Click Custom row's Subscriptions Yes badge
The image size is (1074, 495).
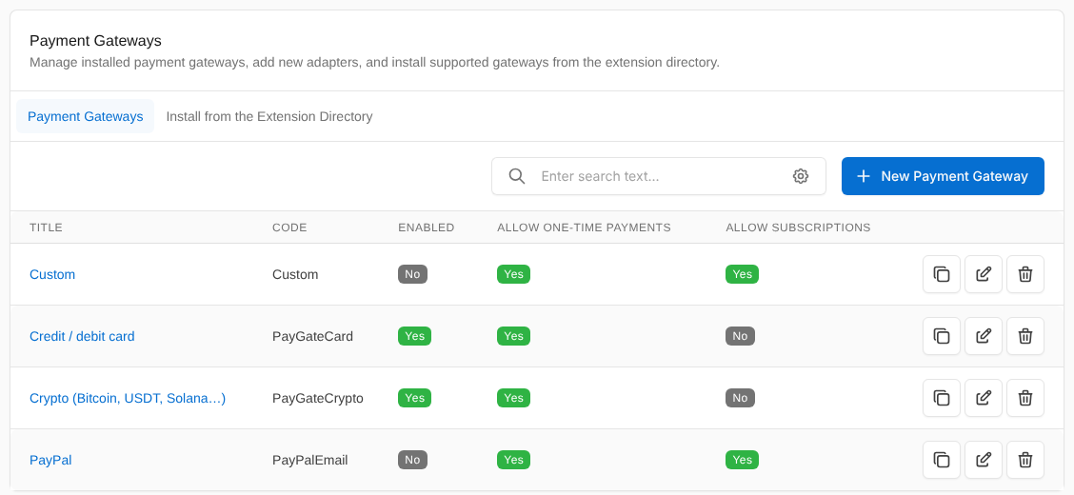point(743,274)
